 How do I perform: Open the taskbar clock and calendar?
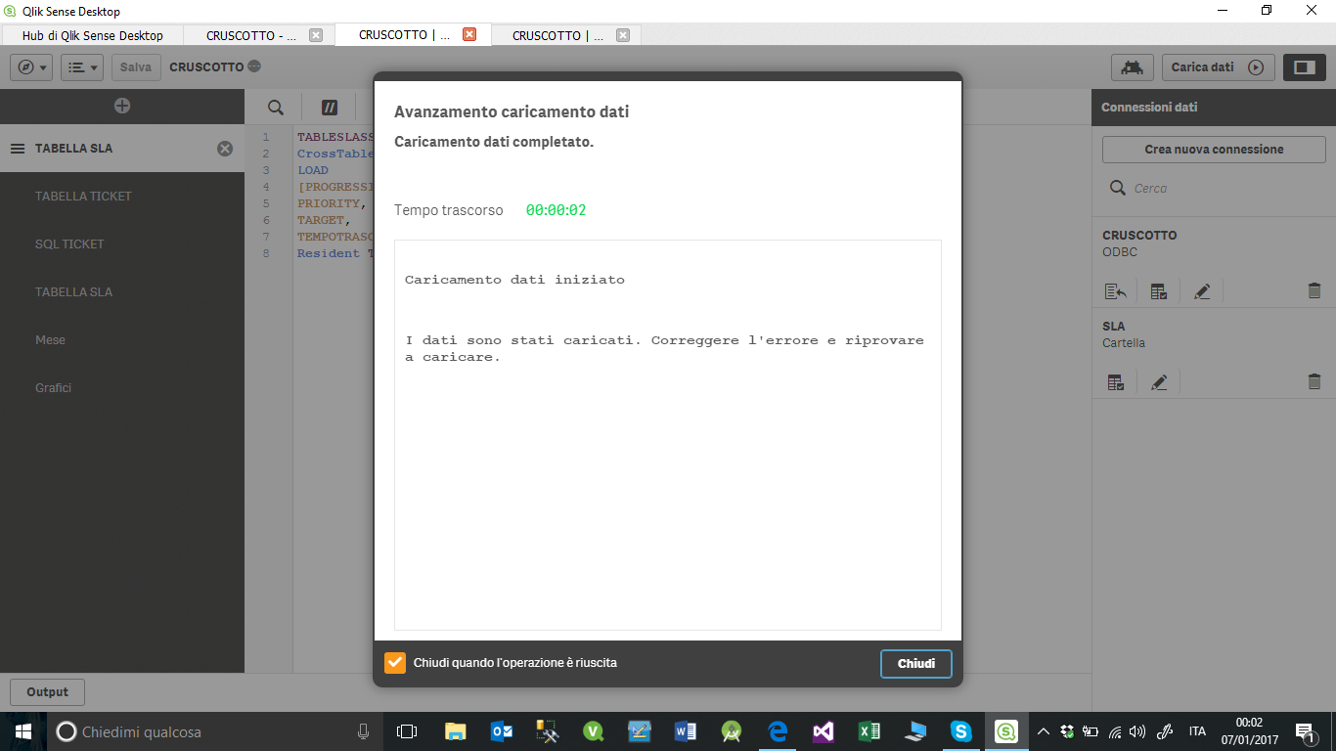pyautogui.click(x=1249, y=731)
